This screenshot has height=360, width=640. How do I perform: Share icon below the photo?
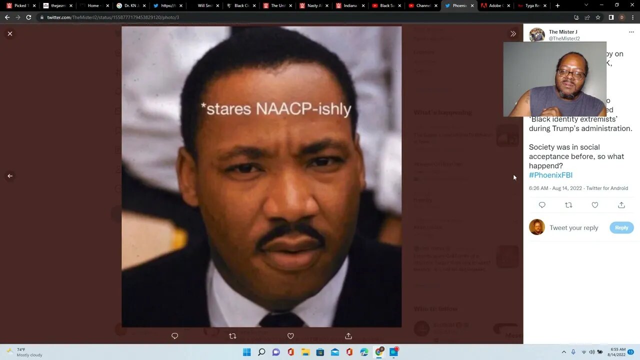click(348, 336)
